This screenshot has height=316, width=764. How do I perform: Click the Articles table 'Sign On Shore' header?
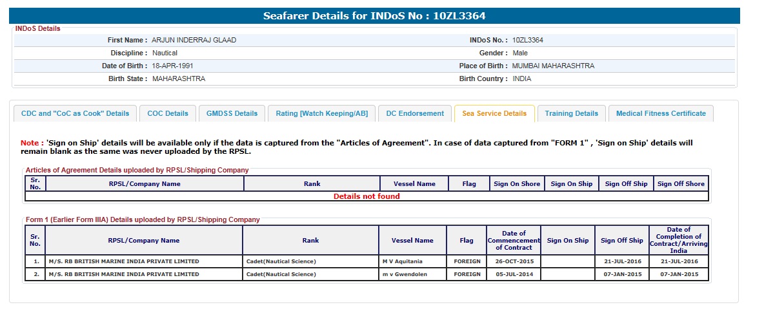517,183
